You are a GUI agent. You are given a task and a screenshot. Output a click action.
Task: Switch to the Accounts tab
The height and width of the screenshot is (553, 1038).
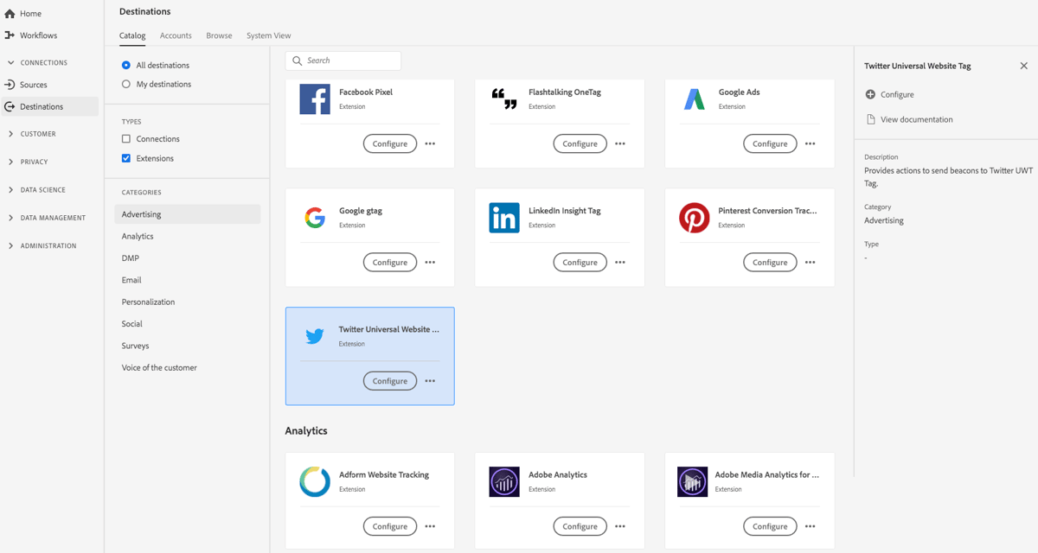[x=176, y=35]
